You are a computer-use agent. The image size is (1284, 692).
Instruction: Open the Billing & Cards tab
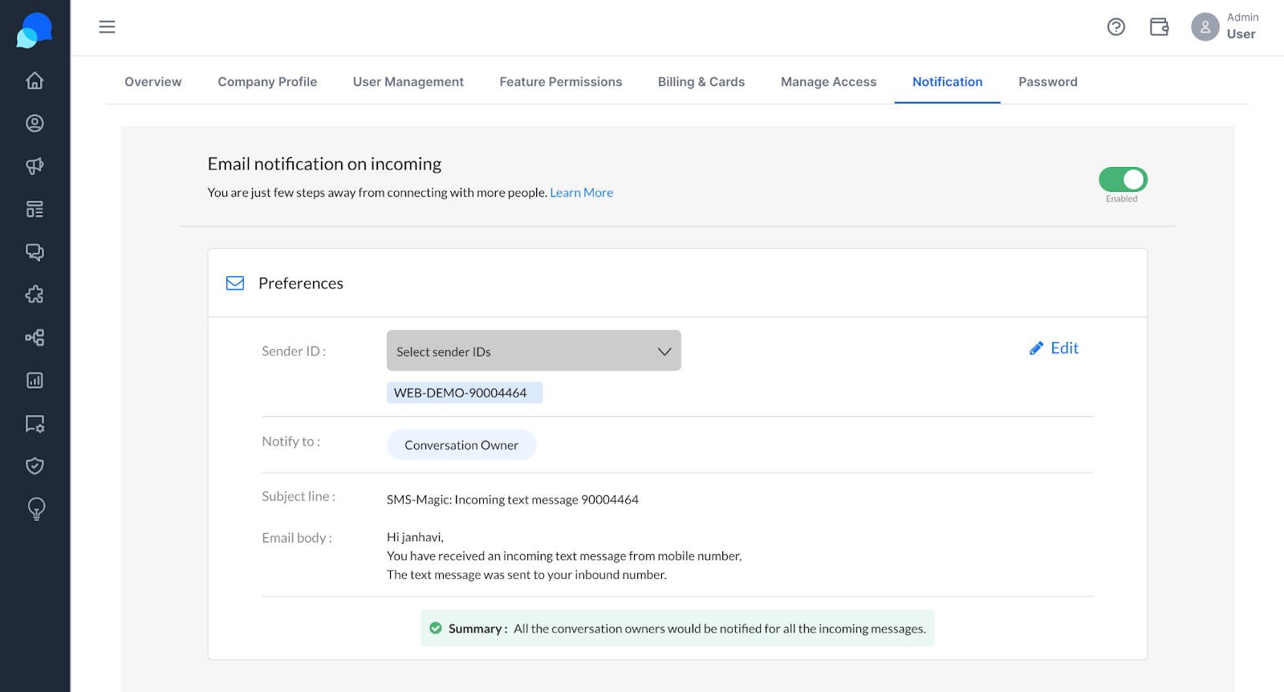point(701,82)
